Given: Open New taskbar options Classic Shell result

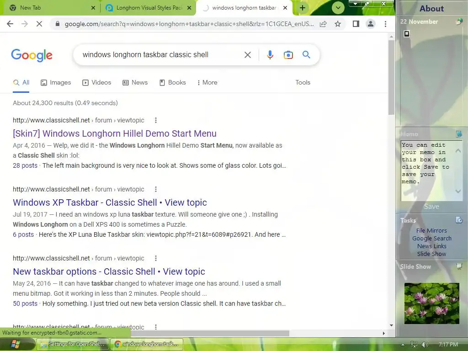Looking at the screenshot, I should point(109,271).
